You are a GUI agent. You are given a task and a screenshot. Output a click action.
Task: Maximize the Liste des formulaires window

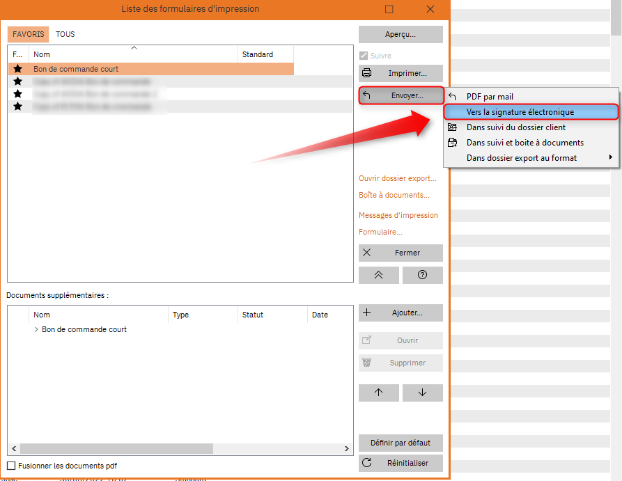click(x=389, y=9)
